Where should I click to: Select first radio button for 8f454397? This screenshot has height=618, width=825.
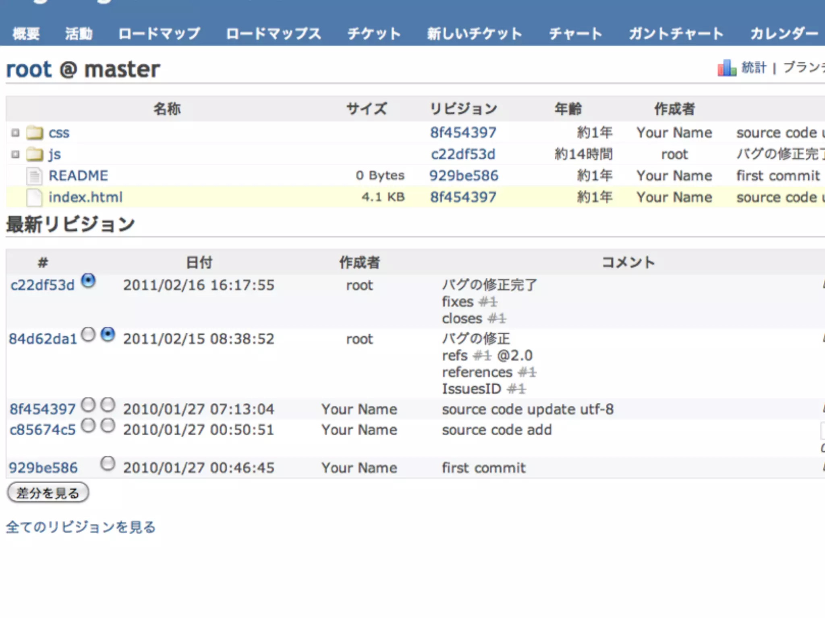[88, 404]
